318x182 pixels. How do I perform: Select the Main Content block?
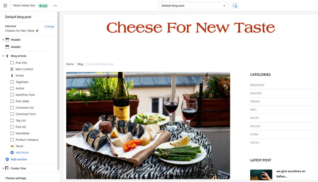tap(24, 69)
